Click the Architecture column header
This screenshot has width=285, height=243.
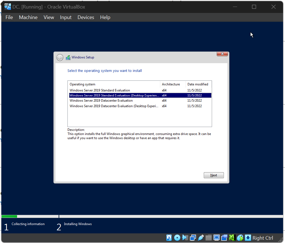tap(173, 84)
